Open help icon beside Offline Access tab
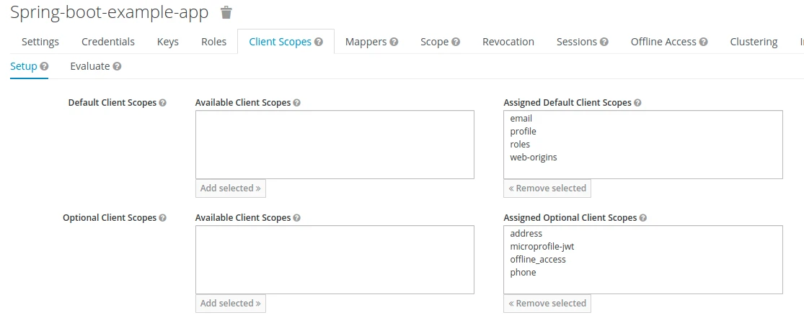Viewport: 804px width, 323px height. click(x=704, y=42)
